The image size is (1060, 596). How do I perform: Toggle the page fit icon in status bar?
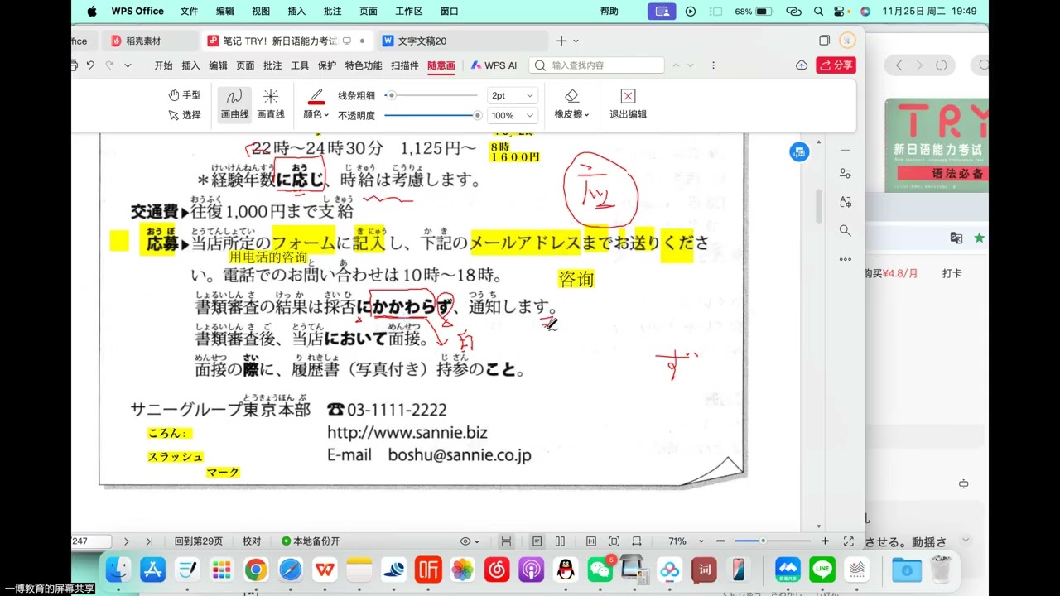point(591,541)
